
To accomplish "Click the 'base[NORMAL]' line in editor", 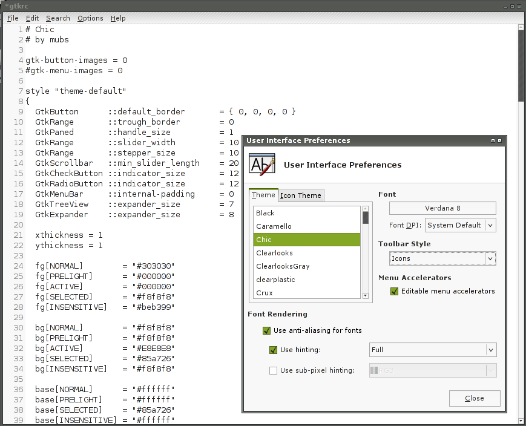I will coord(105,390).
